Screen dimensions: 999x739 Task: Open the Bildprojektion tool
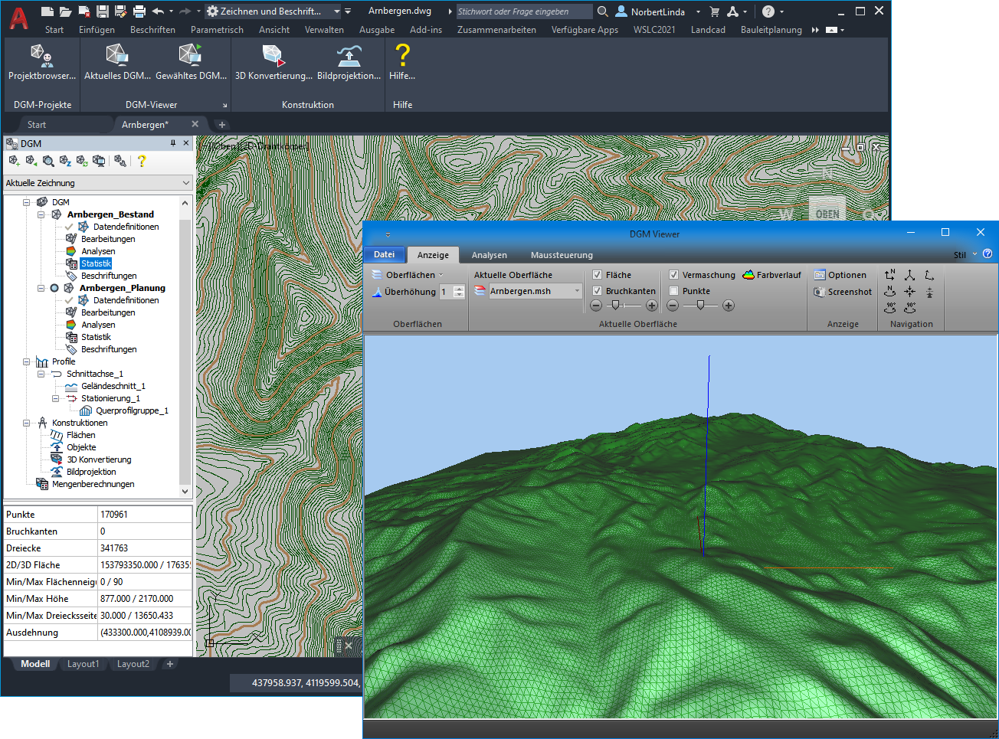349,57
